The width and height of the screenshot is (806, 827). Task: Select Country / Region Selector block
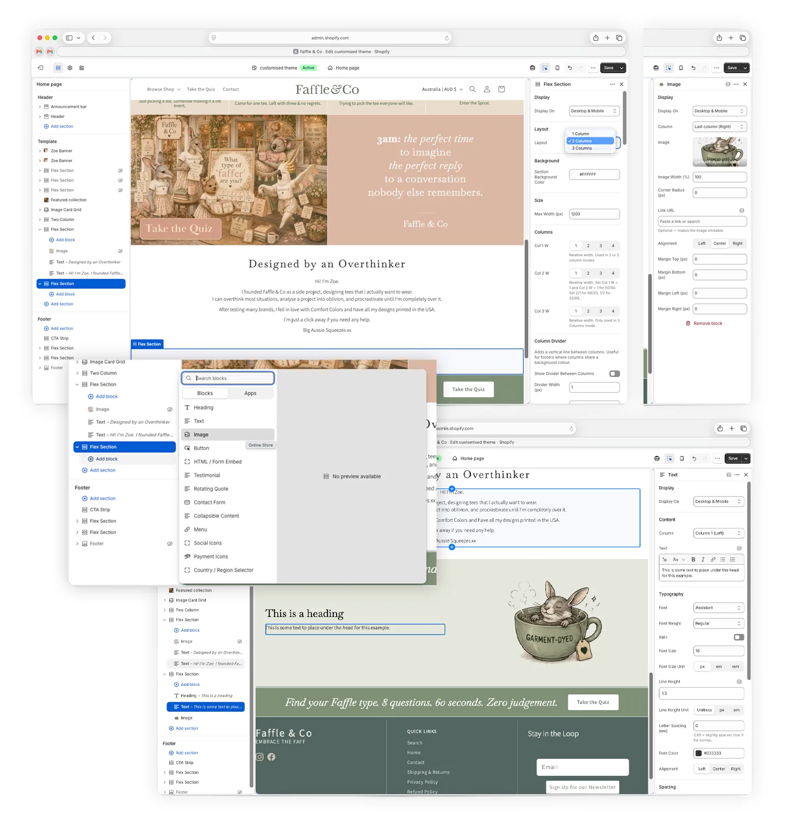228,570
